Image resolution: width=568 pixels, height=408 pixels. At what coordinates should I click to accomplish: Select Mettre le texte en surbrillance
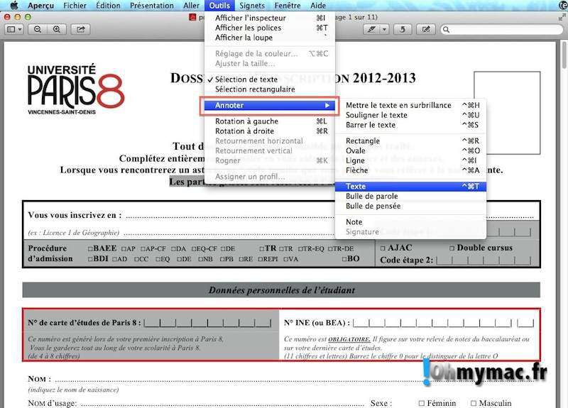411,105
